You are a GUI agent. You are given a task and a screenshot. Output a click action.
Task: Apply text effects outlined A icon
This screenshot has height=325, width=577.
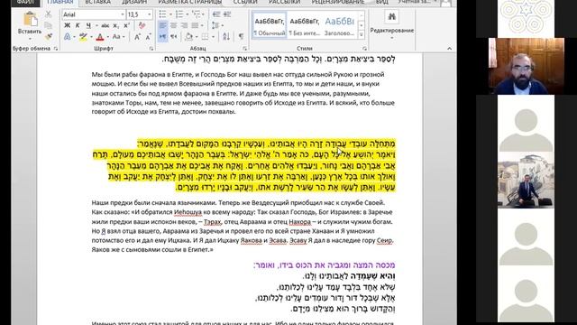(x=67, y=36)
